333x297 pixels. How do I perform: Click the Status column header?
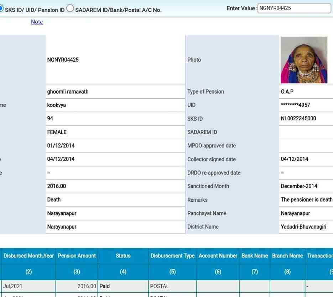tap(123, 256)
